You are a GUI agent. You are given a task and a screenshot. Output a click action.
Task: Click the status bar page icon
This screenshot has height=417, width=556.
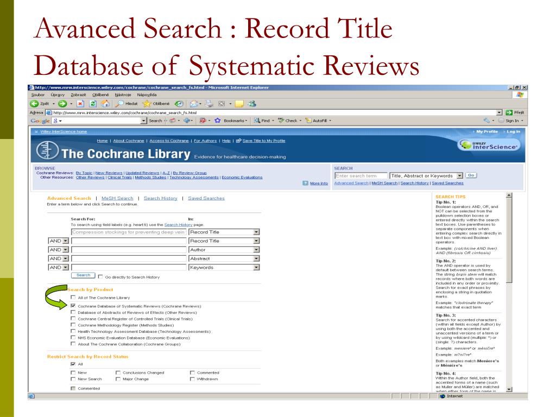[x=31, y=396]
